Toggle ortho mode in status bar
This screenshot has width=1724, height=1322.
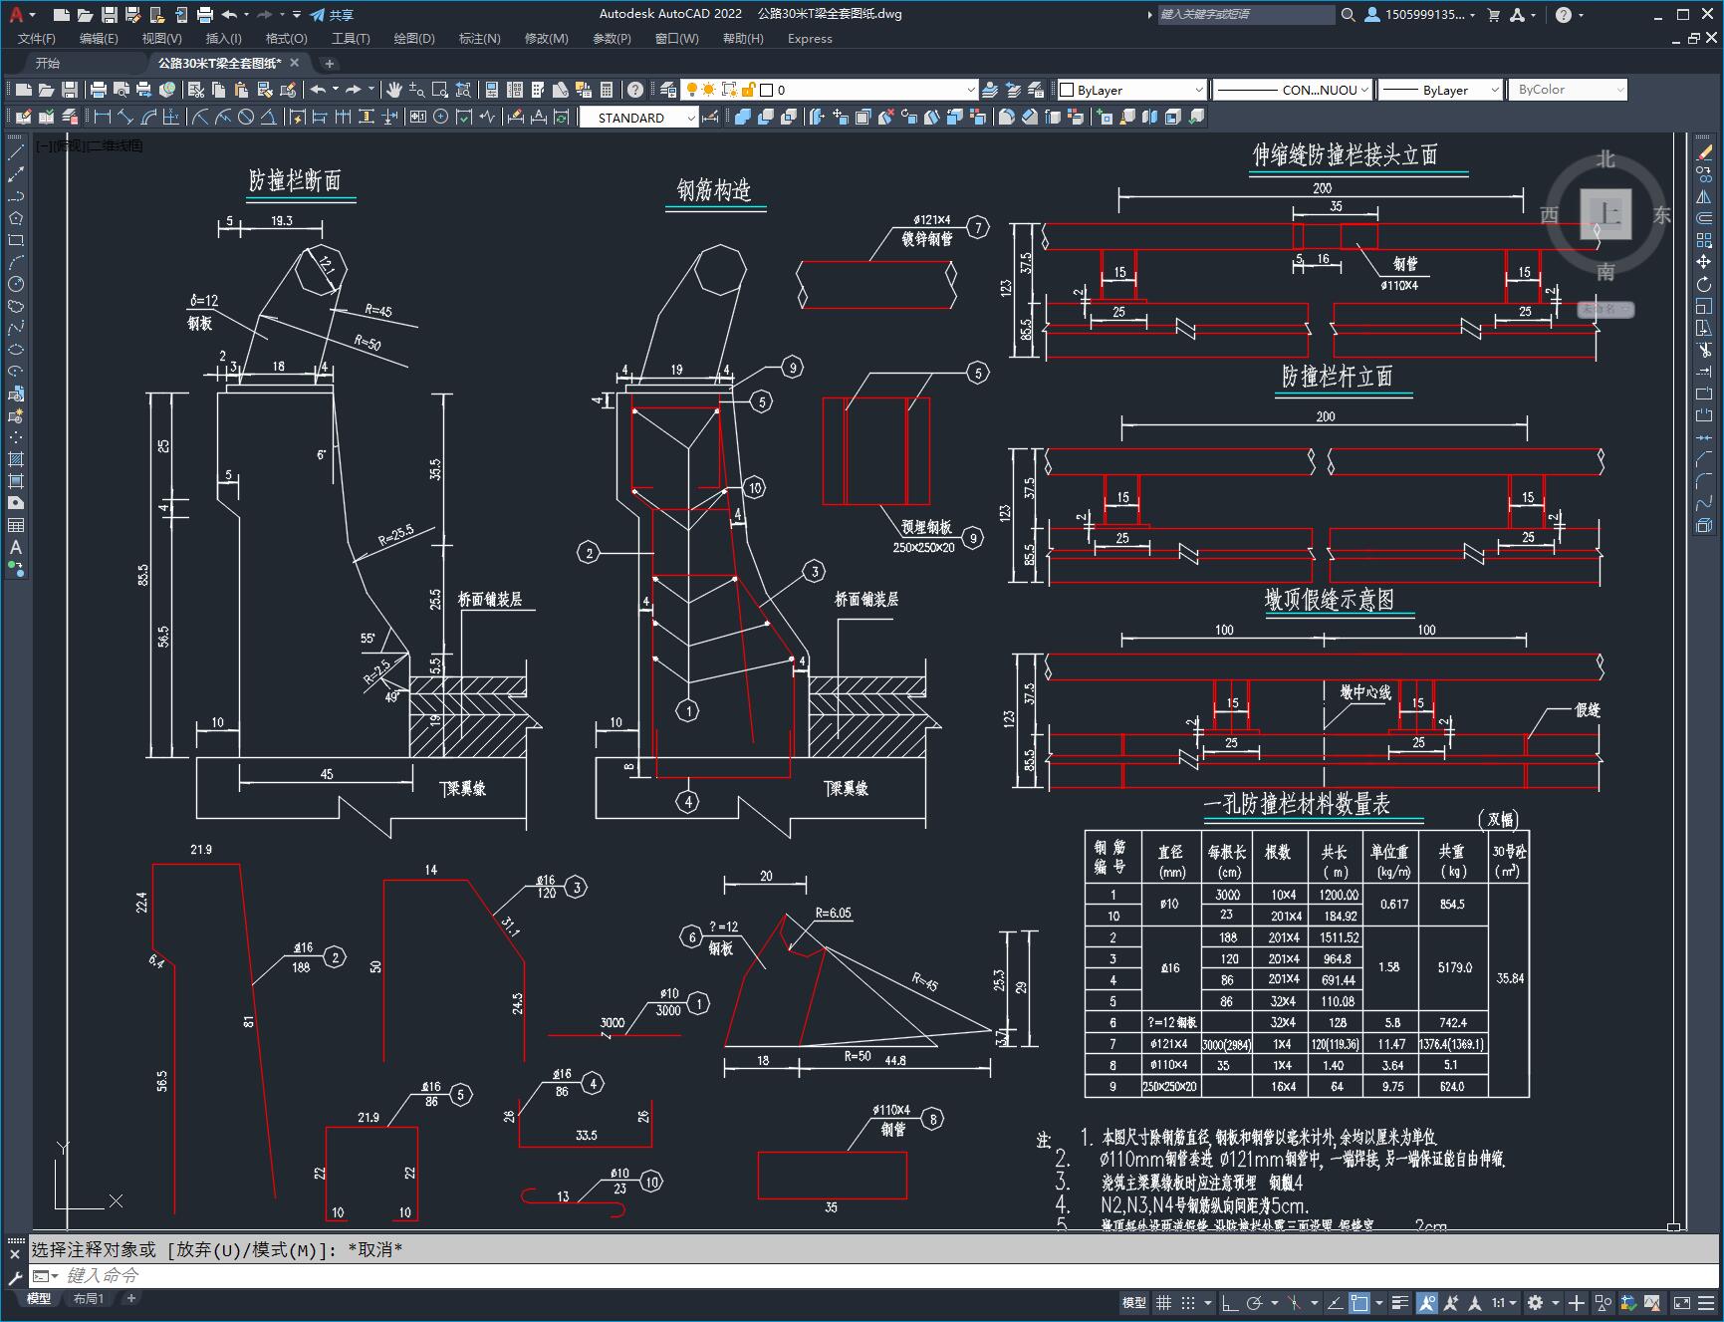click(1230, 1302)
